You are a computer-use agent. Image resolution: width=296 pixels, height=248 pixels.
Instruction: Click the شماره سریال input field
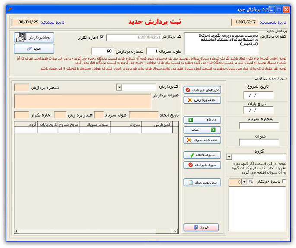click(259, 126)
